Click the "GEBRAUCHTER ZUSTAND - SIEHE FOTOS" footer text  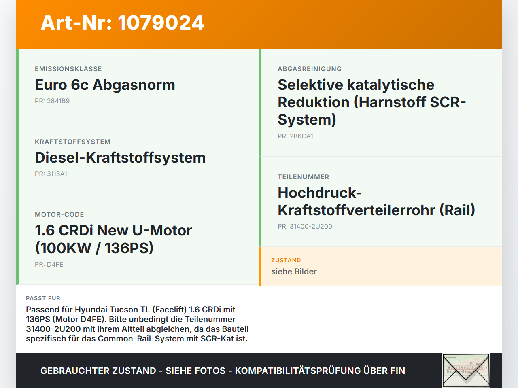point(223,371)
